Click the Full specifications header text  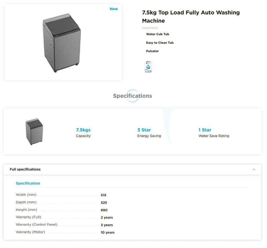[25, 169]
